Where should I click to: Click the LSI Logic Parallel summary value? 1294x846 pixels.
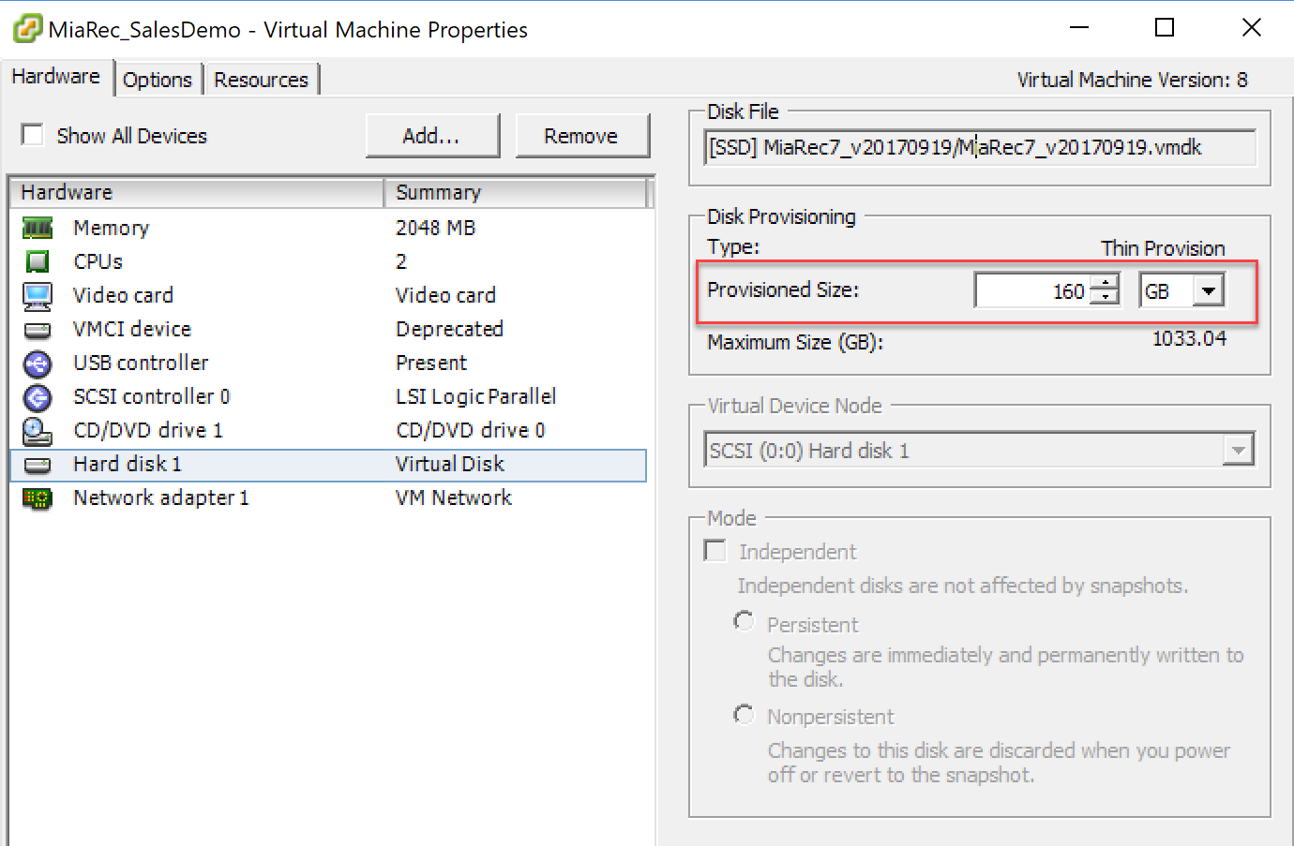click(475, 396)
